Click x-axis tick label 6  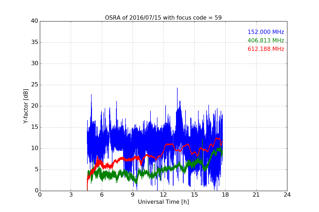(x=102, y=195)
